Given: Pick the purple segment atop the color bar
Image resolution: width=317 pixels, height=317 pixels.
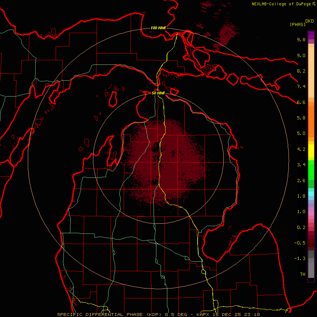Looking at the screenshot, I should point(311,35).
